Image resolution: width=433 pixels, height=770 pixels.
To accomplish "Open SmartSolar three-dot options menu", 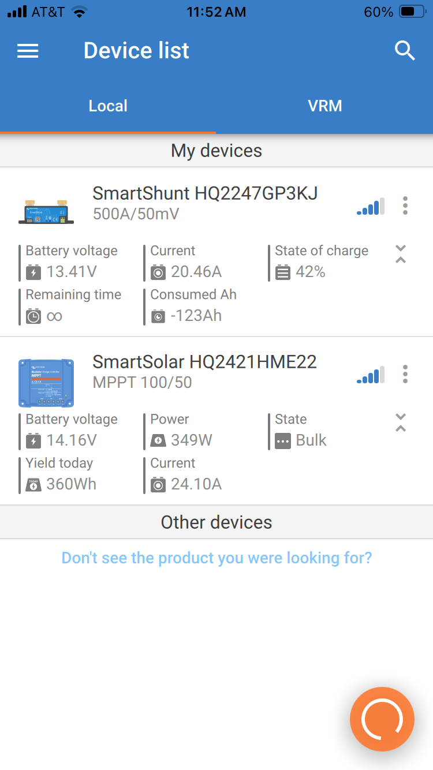I will coord(405,374).
